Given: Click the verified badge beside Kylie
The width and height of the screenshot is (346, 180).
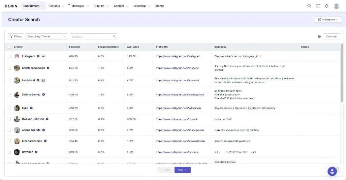Looking at the screenshot, I should (31, 108).
